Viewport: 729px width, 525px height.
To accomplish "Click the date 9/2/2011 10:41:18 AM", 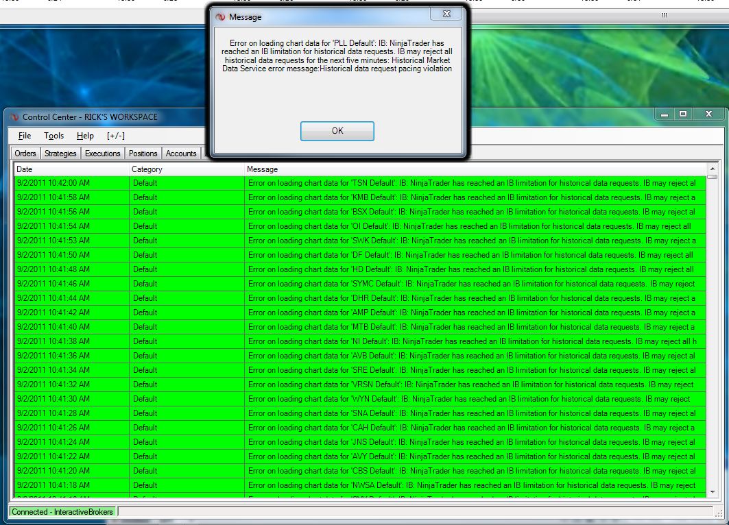I will [53, 485].
